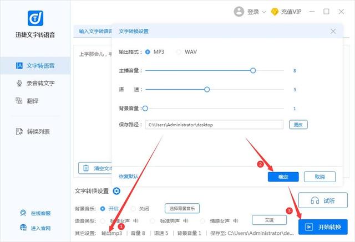Preview 标准女声 with its speaker icon

(x=136, y=221)
